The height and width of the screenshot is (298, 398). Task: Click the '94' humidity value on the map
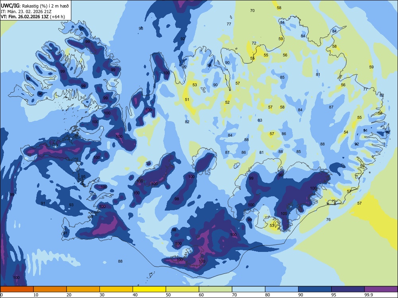209,66
